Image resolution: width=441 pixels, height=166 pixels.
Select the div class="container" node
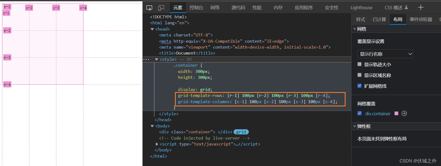click(x=195, y=132)
